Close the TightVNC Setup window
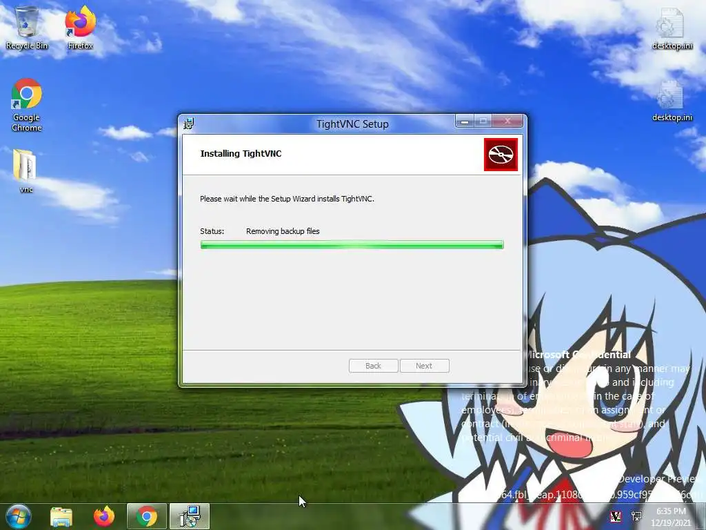Screen dimensions: 706x530 click(507, 121)
